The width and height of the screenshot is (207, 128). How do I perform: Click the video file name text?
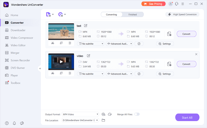pos(80,56)
